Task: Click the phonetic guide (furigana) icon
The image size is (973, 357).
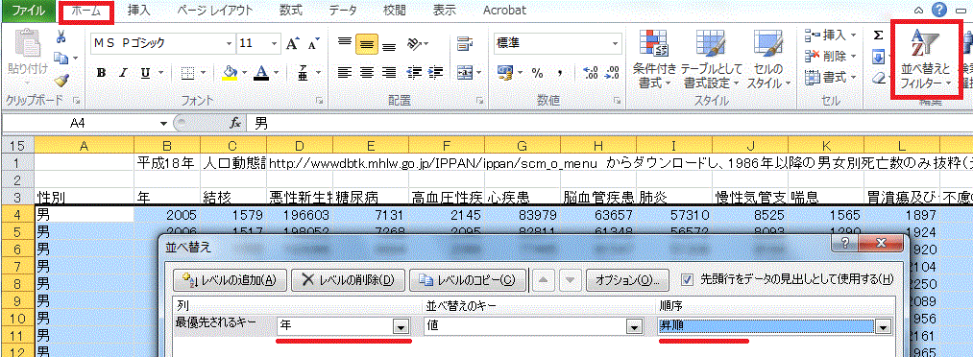Action: (303, 73)
